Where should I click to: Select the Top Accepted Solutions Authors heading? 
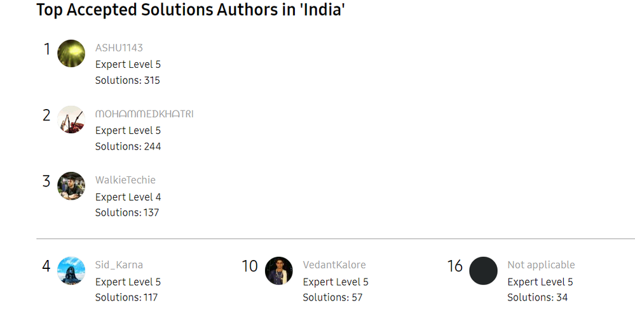click(x=191, y=10)
